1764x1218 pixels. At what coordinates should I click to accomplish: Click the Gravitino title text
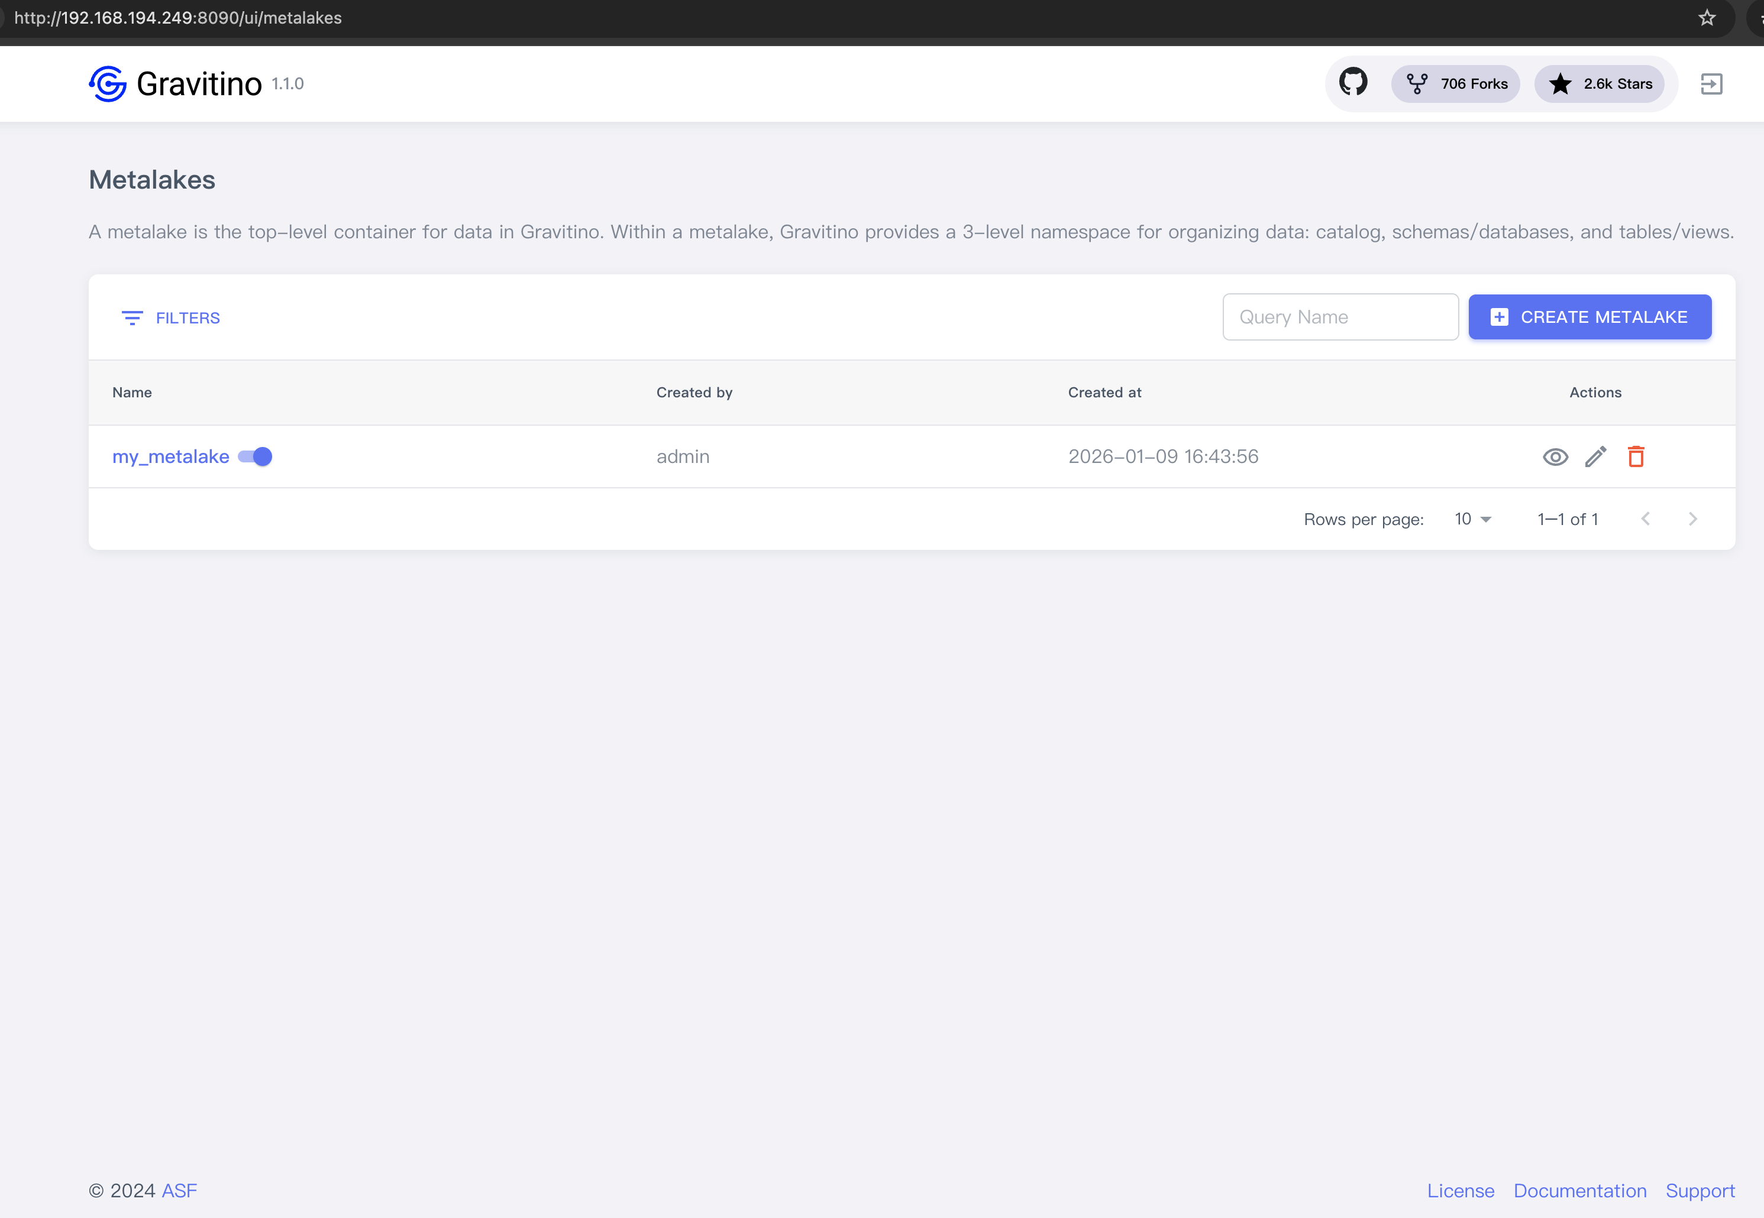tap(198, 84)
